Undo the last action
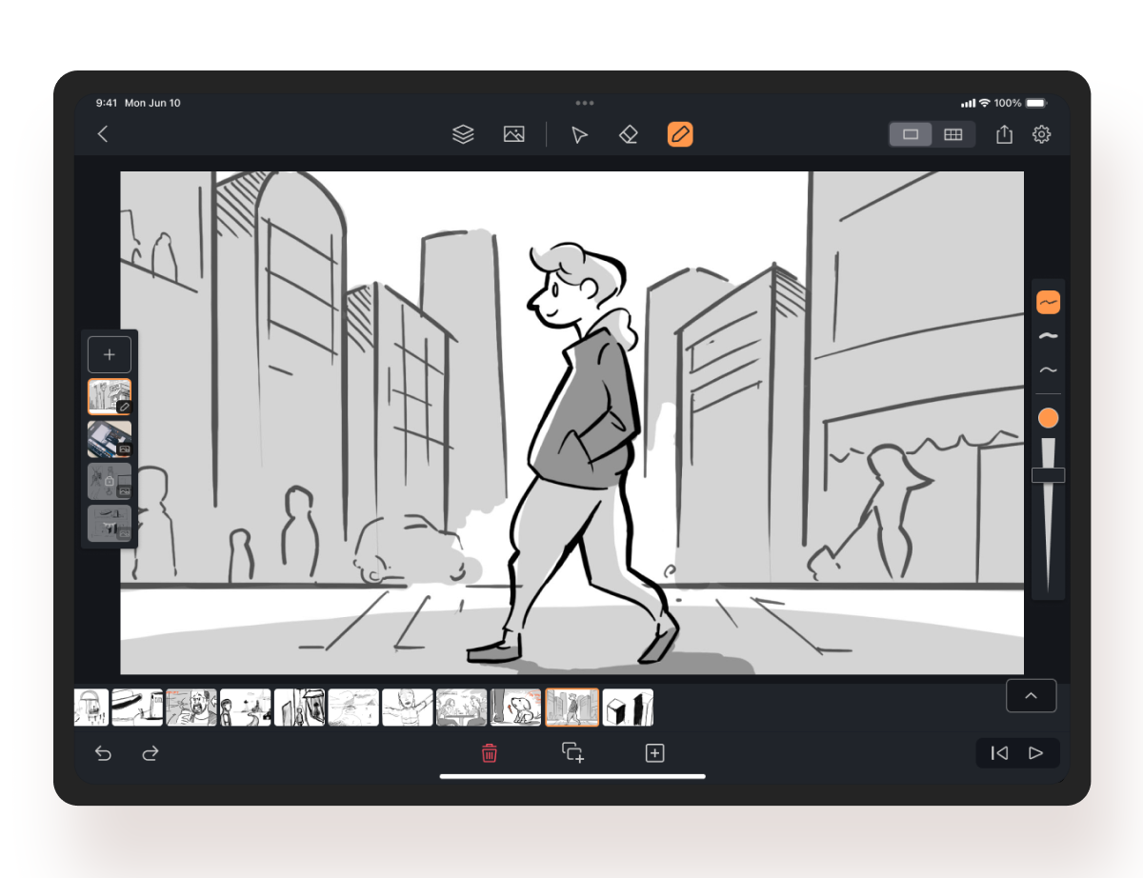 tap(103, 753)
